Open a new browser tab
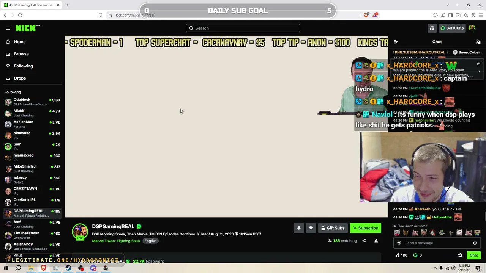Image resolution: width=486 pixels, height=273 pixels. (67, 5)
